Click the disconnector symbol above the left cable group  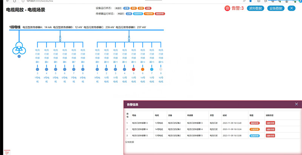pos(60,39)
